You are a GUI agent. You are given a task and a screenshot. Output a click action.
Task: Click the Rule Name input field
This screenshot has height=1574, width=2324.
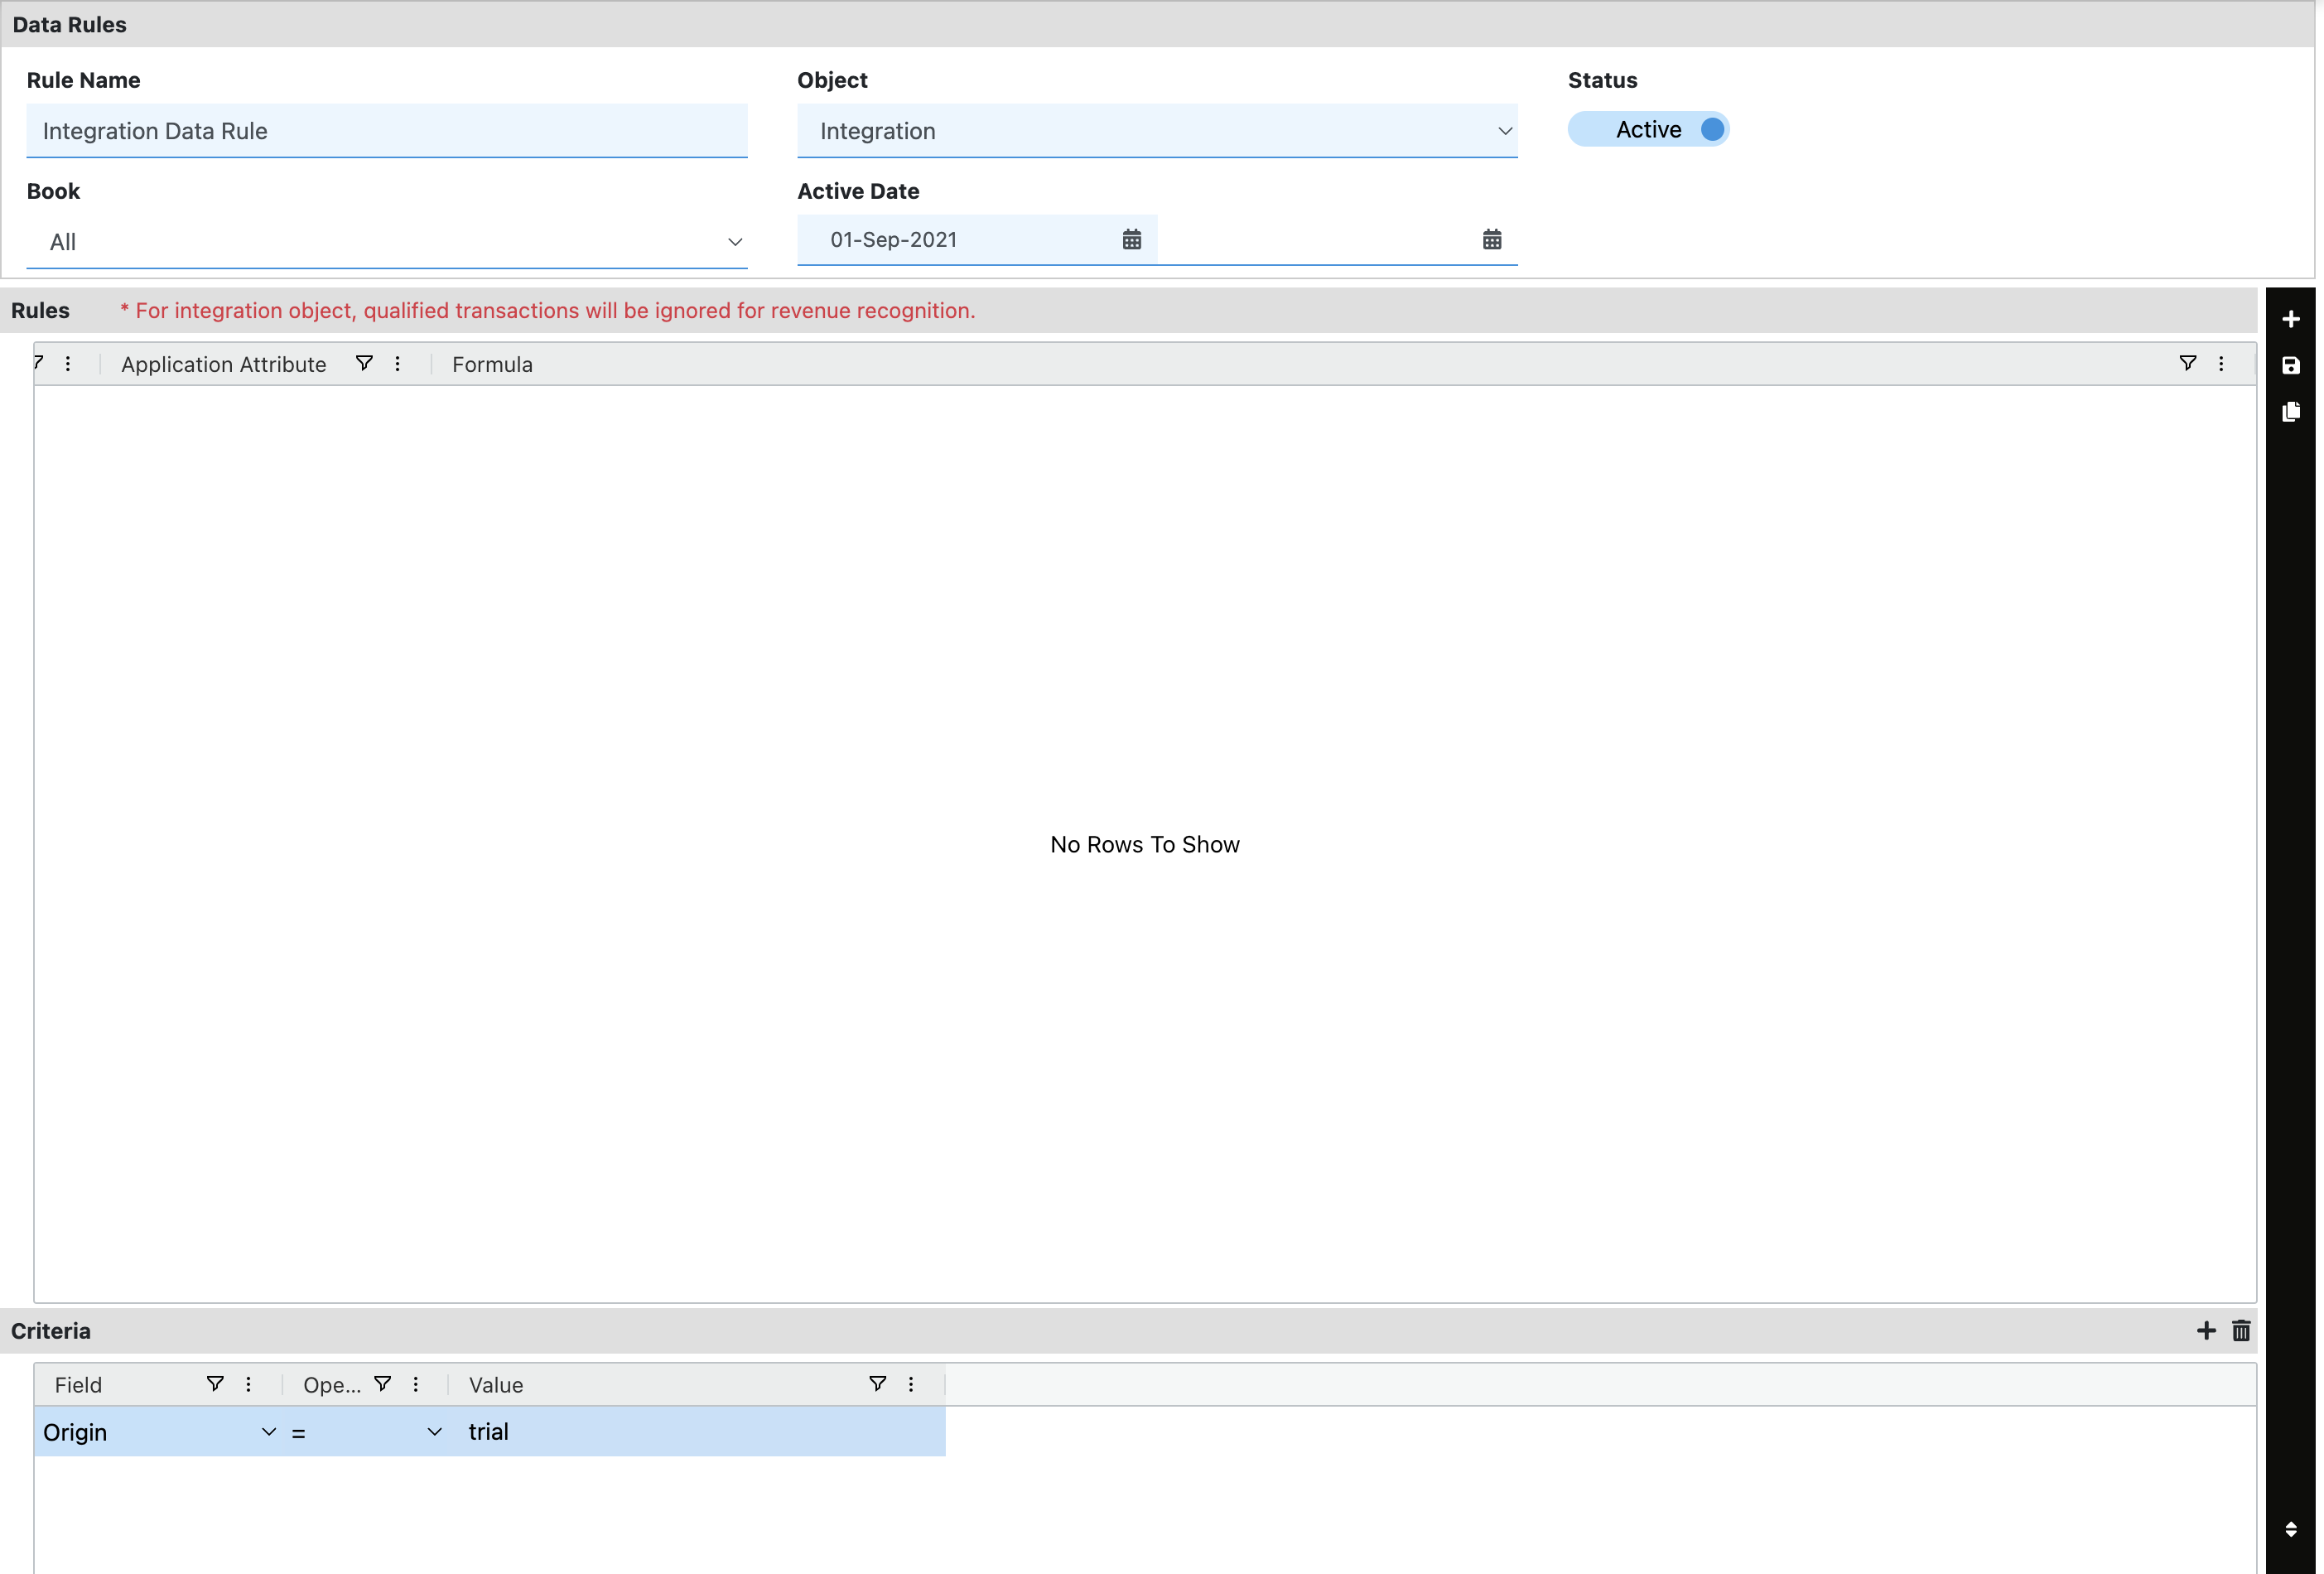click(x=386, y=131)
